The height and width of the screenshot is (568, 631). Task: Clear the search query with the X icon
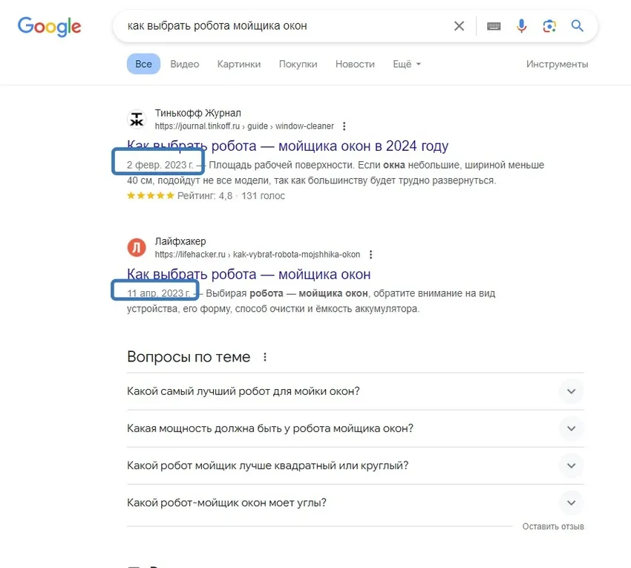[459, 25]
